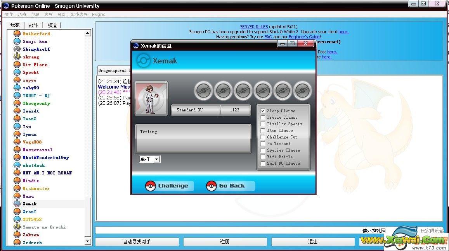Click the Challenge button
Image resolution: width=449 pixels, height=251 pixels.
pos(169,186)
